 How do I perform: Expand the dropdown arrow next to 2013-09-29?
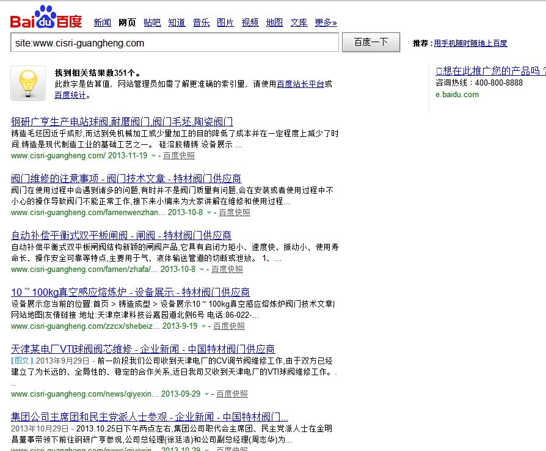206,394
